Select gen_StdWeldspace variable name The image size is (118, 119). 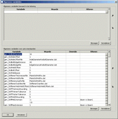pos(17,73)
